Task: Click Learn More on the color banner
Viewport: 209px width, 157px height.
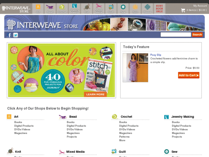Action: (95, 94)
